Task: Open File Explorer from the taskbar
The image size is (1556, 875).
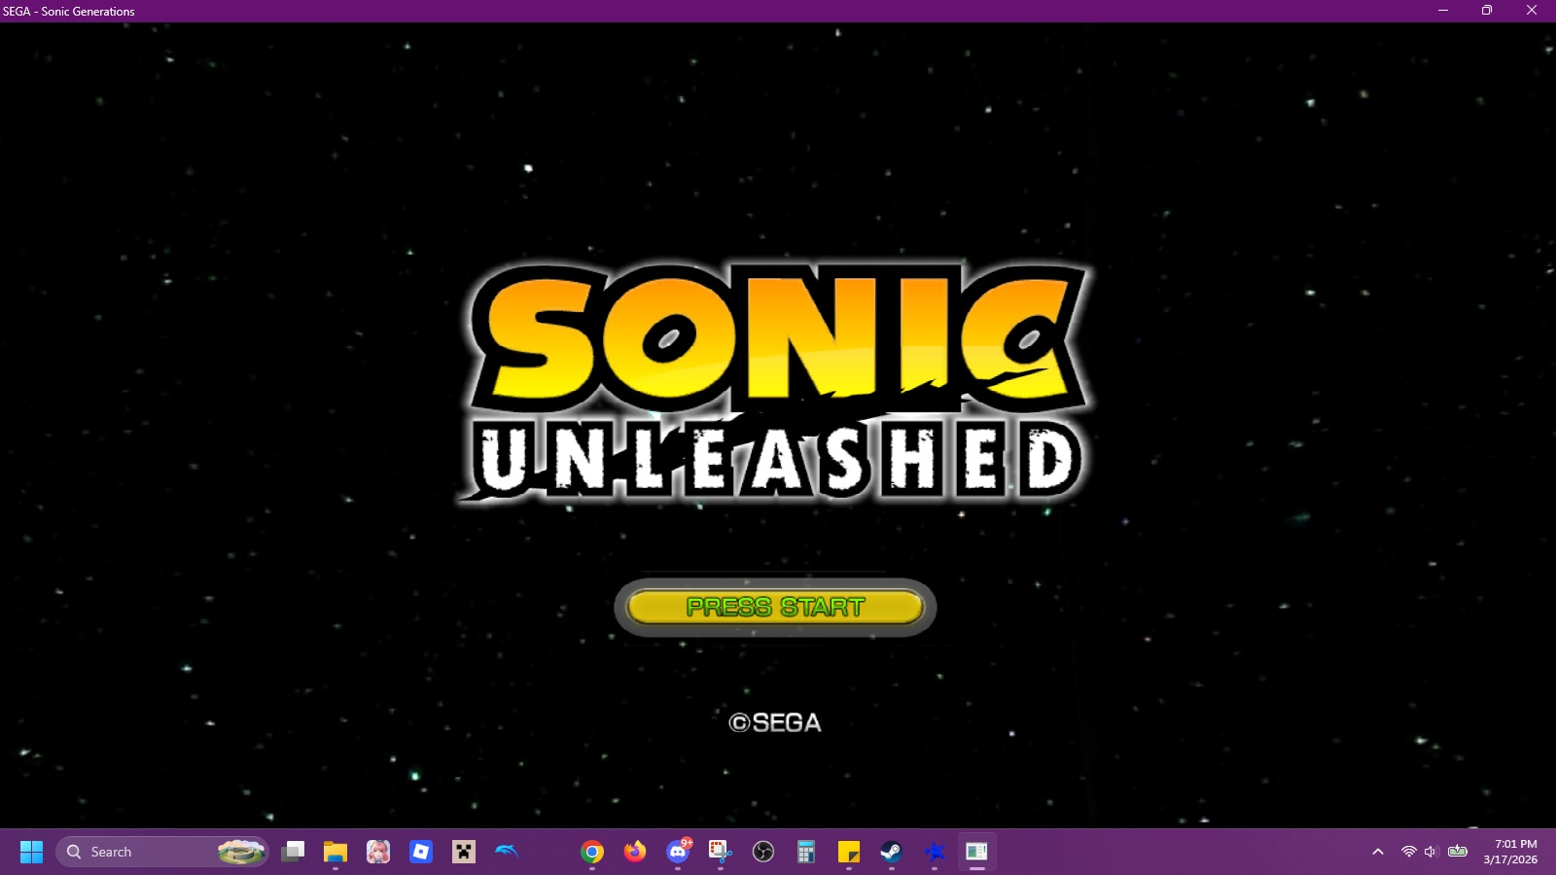Action: [336, 852]
